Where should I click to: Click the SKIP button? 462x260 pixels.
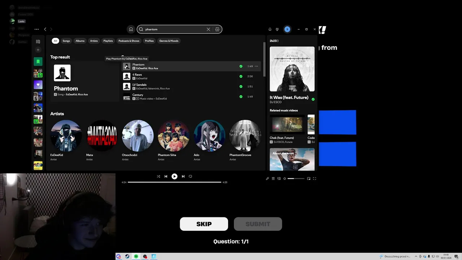coord(204,224)
